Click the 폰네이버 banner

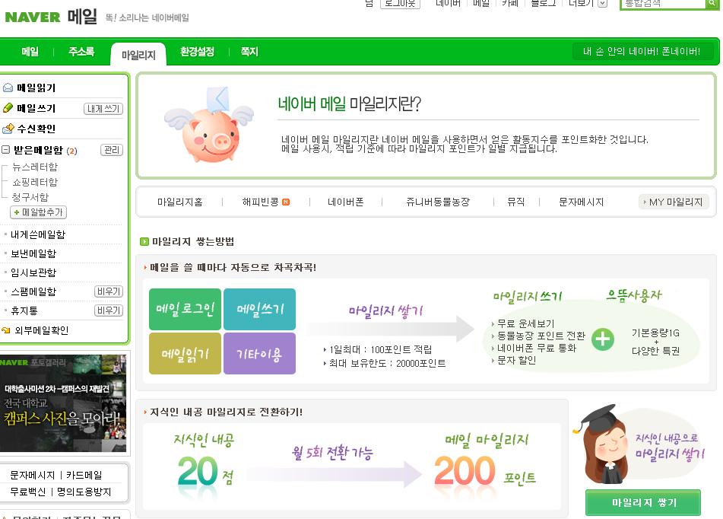(642, 51)
